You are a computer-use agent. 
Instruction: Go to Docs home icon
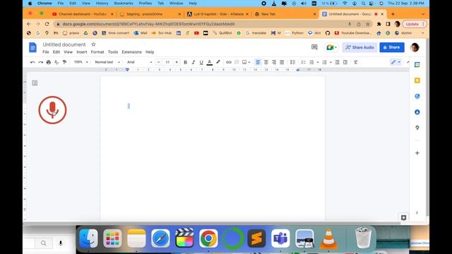[x=33, y=47]
